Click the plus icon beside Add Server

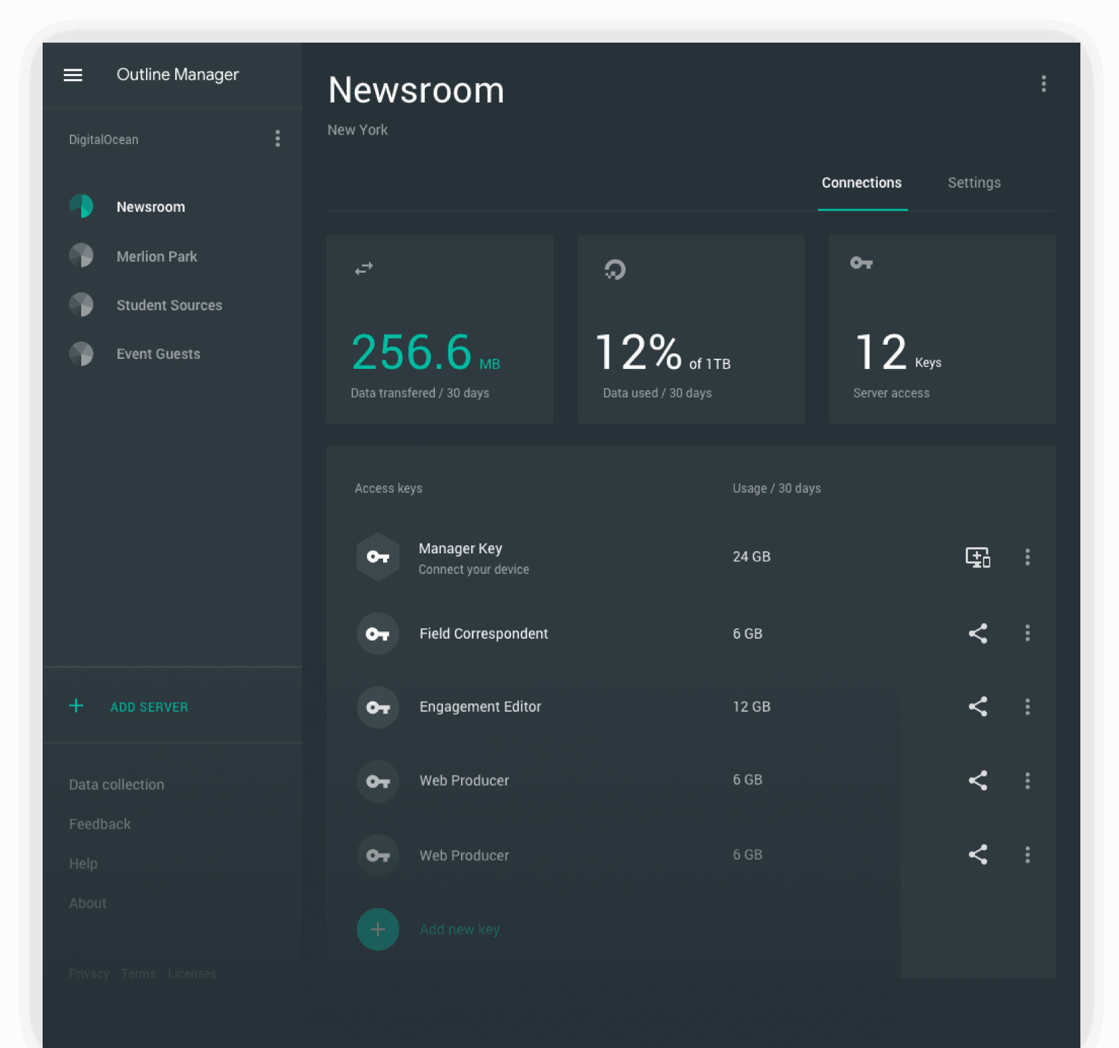(76, 706)
